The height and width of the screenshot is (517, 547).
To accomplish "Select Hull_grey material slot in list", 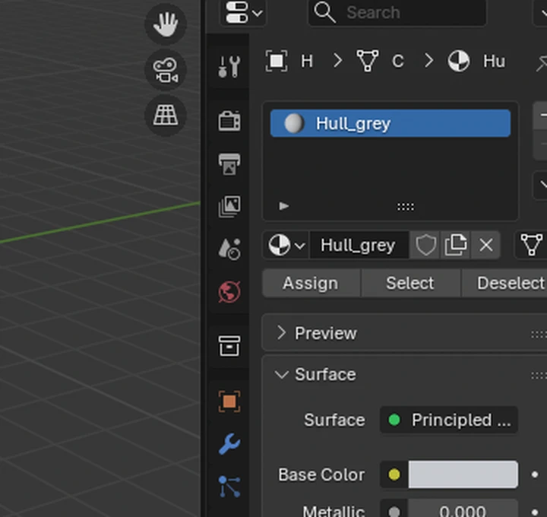I will pyautogui.click(x=390, y=123).
